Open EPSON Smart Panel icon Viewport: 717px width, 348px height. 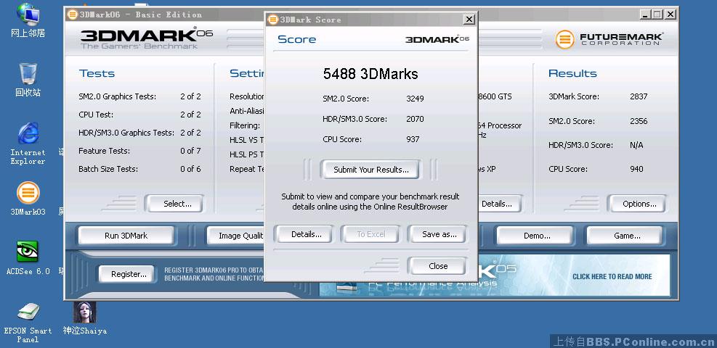[x=28, y=312]
